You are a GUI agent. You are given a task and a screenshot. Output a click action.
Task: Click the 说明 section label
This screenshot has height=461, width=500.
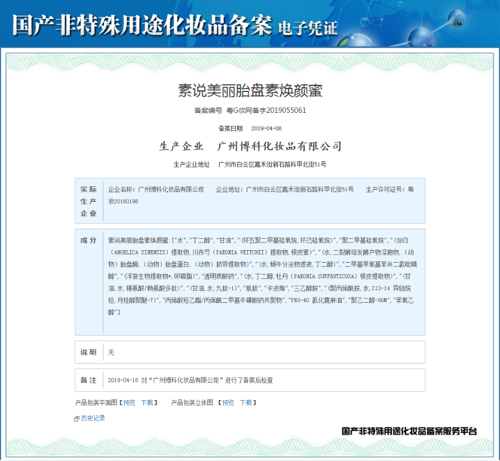(88, 352)
